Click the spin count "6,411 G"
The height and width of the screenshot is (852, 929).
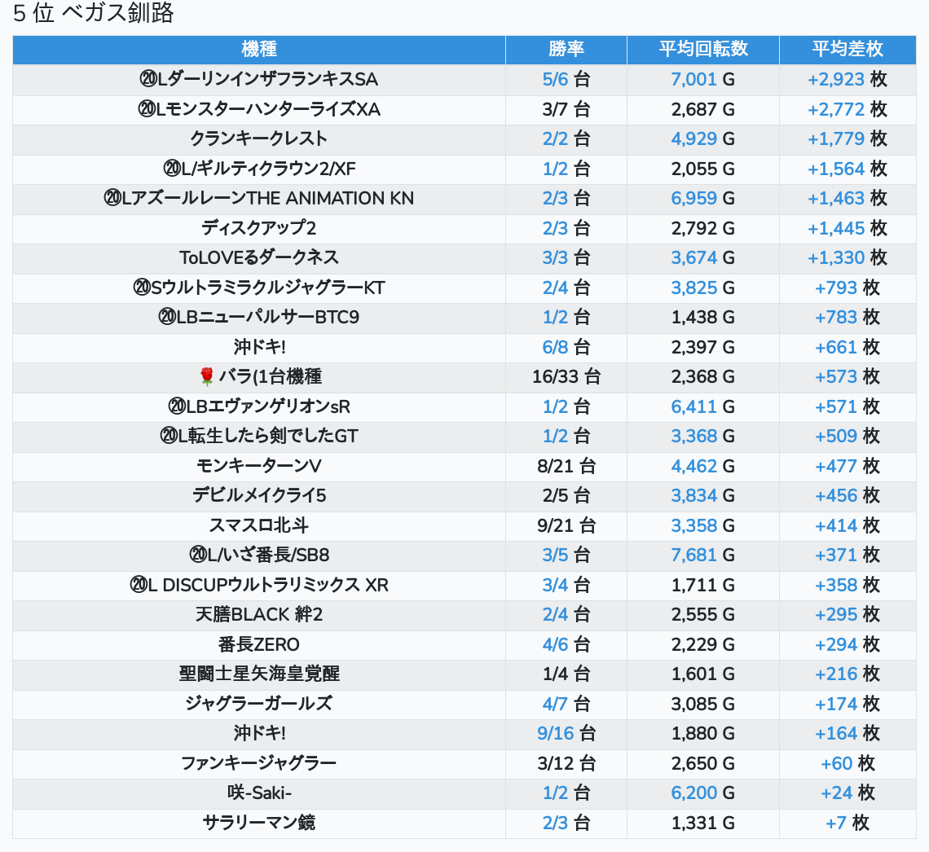(703, 406)
